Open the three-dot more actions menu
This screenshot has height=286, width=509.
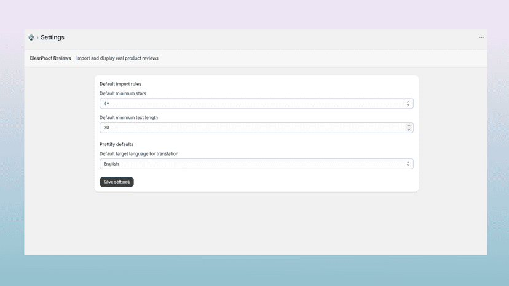[x=482, y=37]
